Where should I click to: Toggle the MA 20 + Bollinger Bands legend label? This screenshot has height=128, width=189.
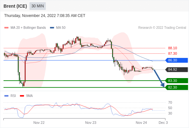(28, 28)
